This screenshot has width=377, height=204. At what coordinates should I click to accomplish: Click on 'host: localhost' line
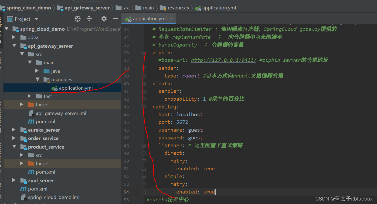click(181, 114)
